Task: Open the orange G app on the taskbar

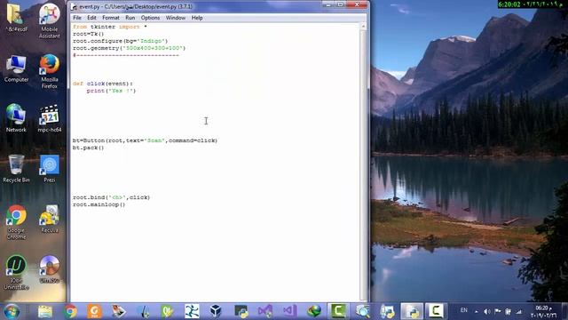Action: coord(95,311)
